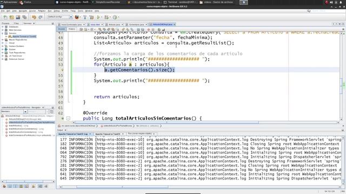Expand the Databases node

point(3,27)
